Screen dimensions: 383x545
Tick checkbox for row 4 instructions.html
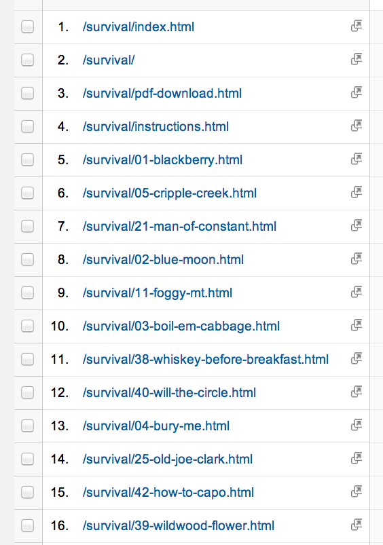click(27, 126)
